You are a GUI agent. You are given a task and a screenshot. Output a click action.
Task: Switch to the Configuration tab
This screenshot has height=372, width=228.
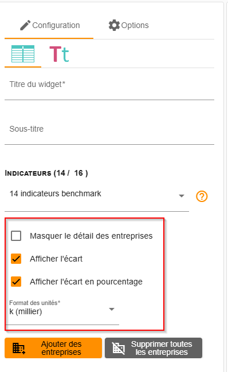[x=49, y=25]
